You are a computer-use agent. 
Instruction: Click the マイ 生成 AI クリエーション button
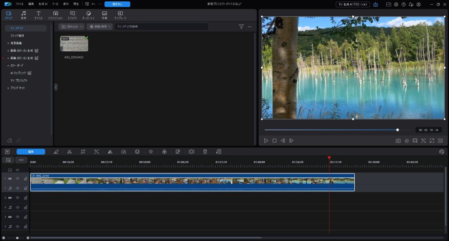(353, 4)
